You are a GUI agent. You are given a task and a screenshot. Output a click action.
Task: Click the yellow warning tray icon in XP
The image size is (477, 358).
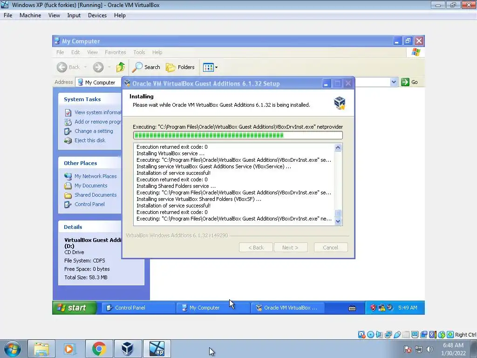[x=382, y=308]
